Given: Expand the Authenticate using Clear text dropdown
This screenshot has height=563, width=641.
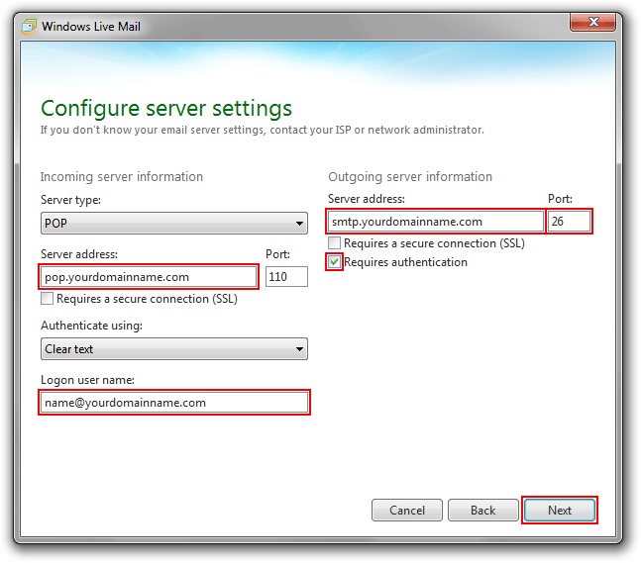Looking at the screenshot, I should (x=173, y=349).
